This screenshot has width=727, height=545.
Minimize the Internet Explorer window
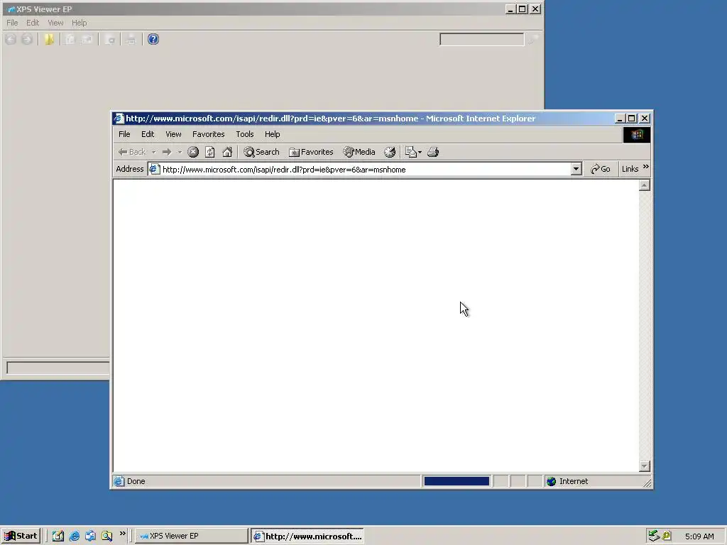619,119
